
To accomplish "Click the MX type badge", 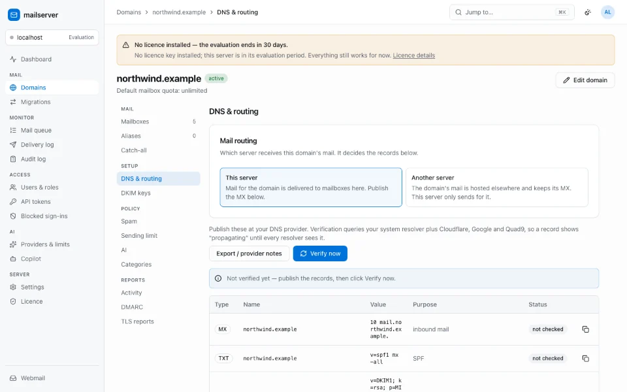I will 223,329.
